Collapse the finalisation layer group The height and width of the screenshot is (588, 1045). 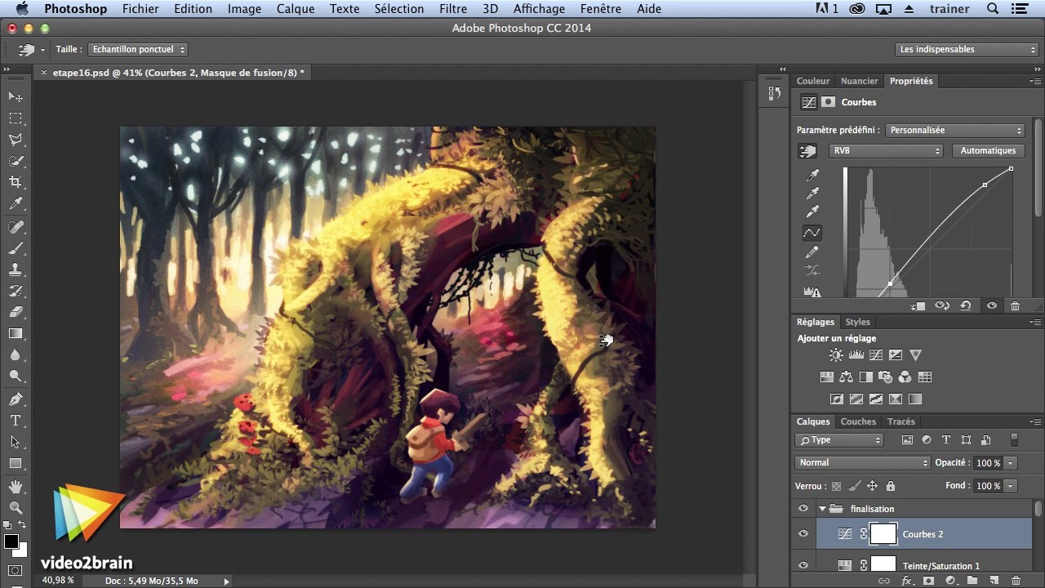[x=822, y=509]
